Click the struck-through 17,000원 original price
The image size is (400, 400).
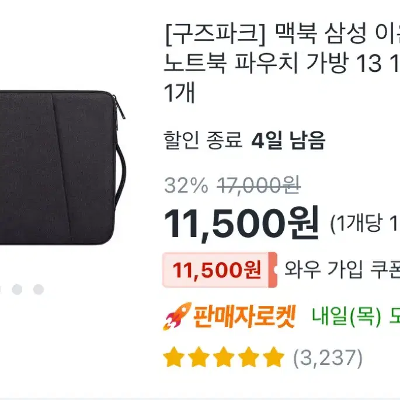259,186
